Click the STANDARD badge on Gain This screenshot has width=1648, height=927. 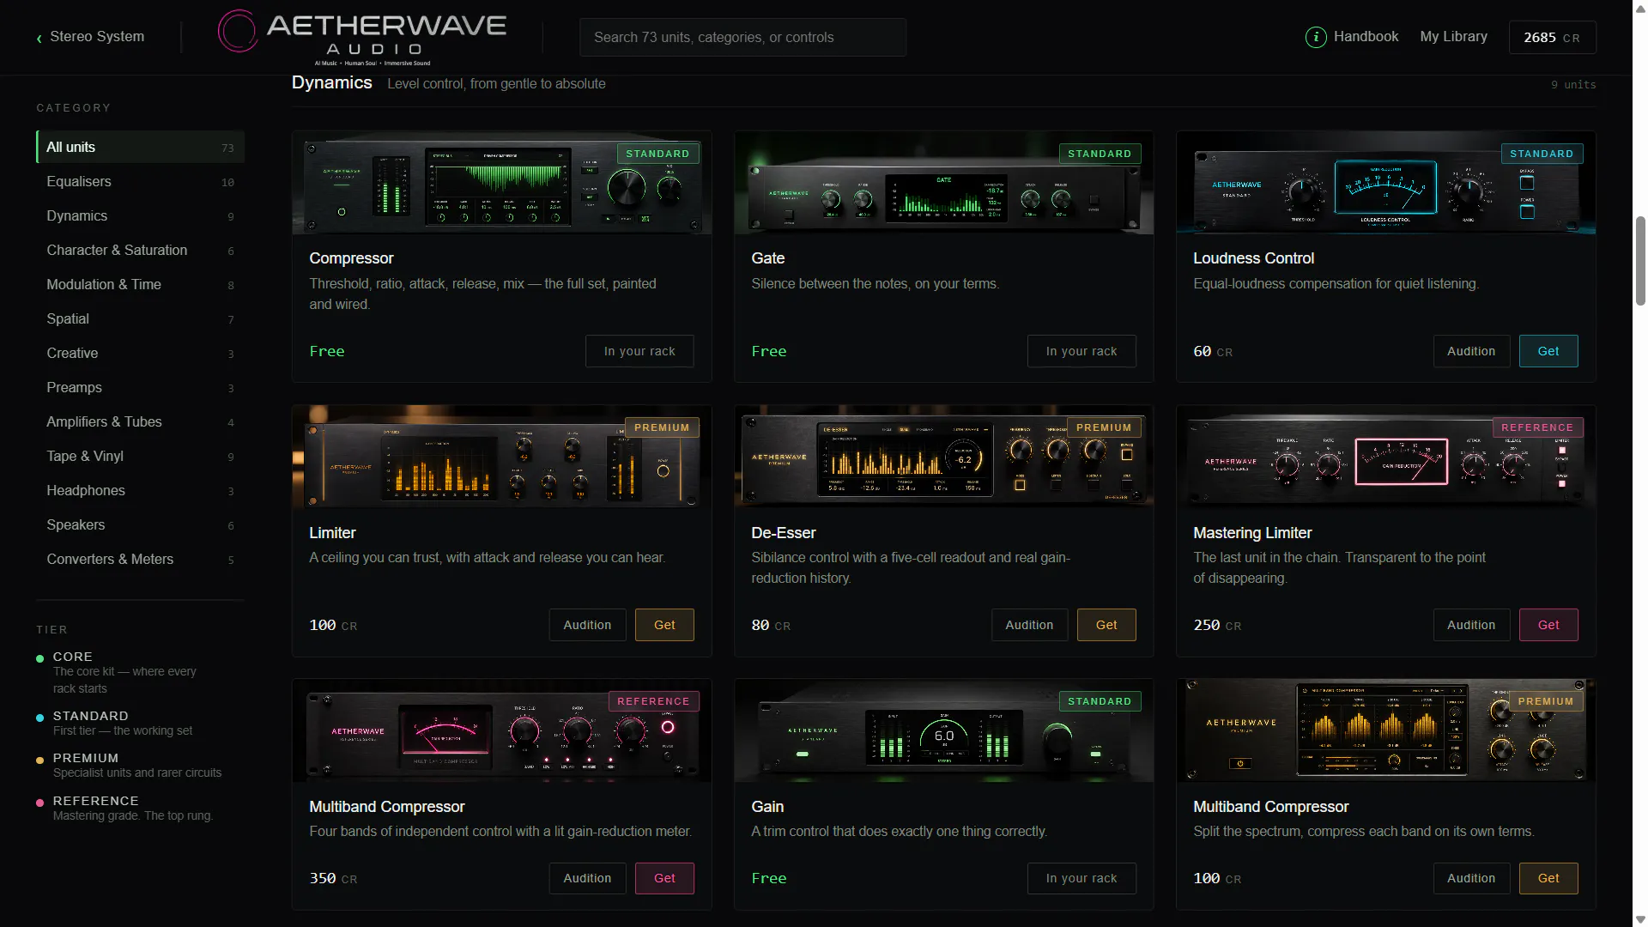[1100, 701]
